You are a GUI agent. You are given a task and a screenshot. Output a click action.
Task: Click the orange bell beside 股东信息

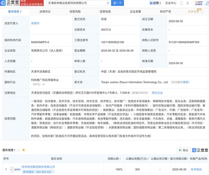[24, 150]
